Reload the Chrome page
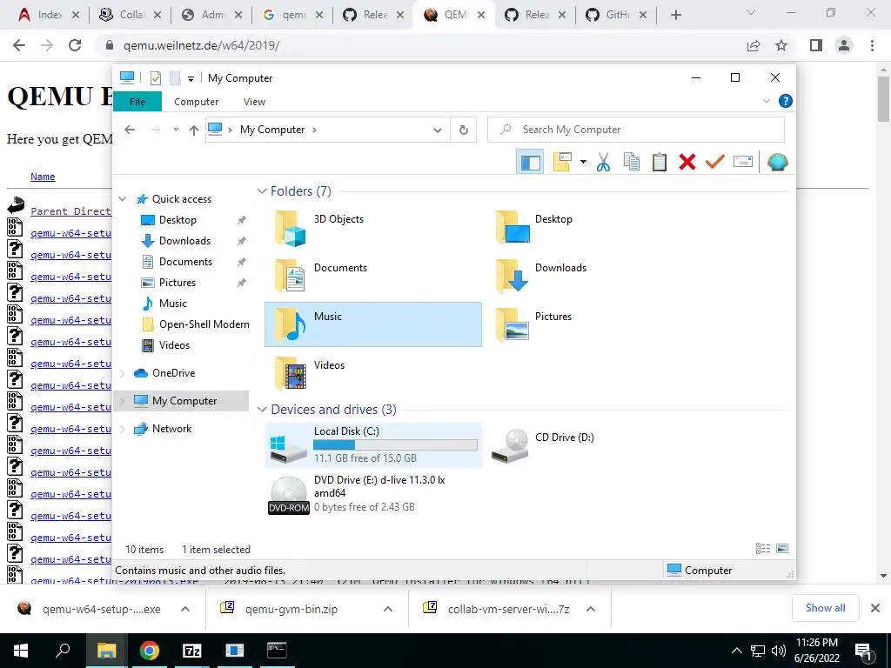Viewport: 891px width, 668px height. (x=75, y=45)
